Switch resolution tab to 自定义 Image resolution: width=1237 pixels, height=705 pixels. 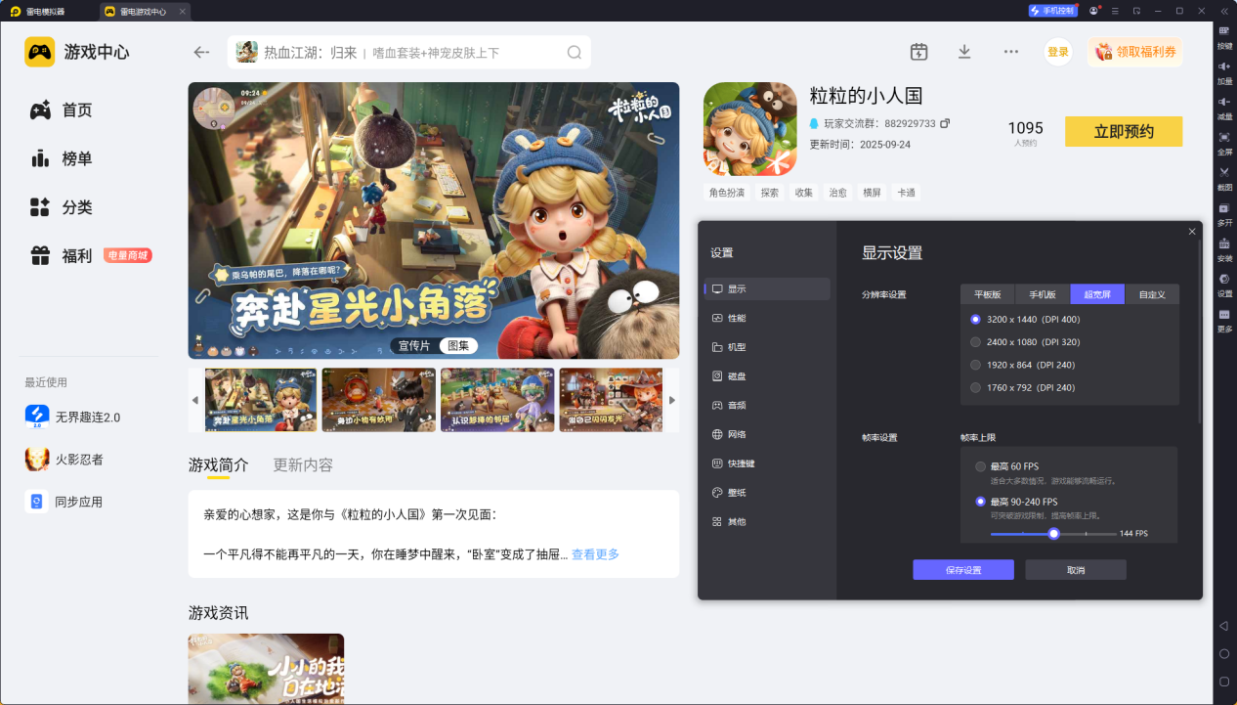point(1152,294)
